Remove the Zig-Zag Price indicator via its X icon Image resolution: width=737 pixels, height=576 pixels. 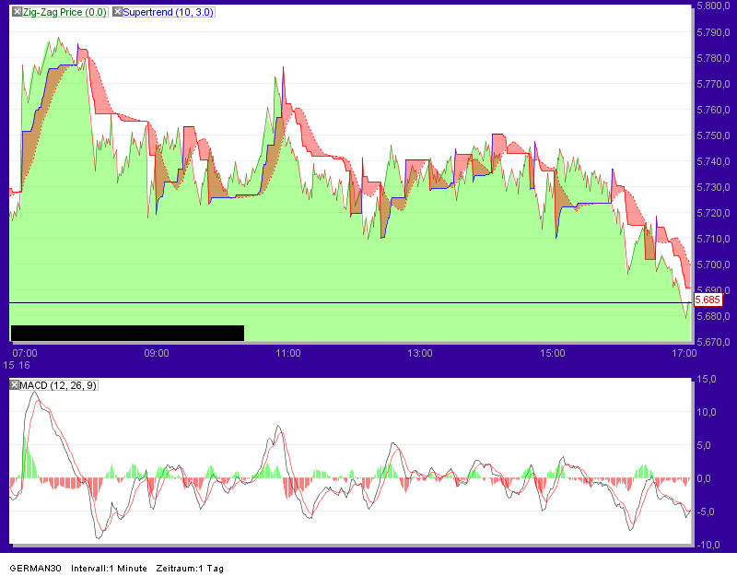[17, 12]
